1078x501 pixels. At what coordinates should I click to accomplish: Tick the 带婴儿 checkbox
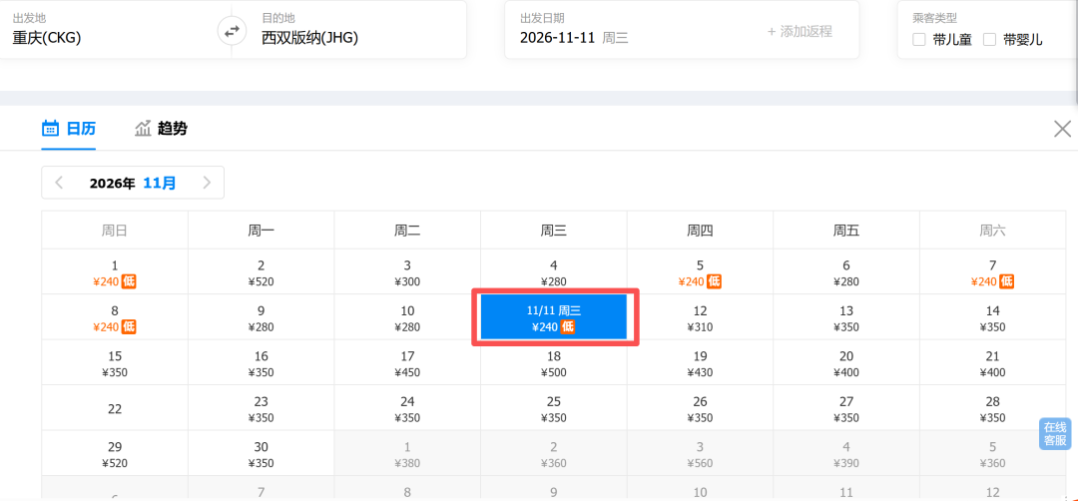pos(989,40)
